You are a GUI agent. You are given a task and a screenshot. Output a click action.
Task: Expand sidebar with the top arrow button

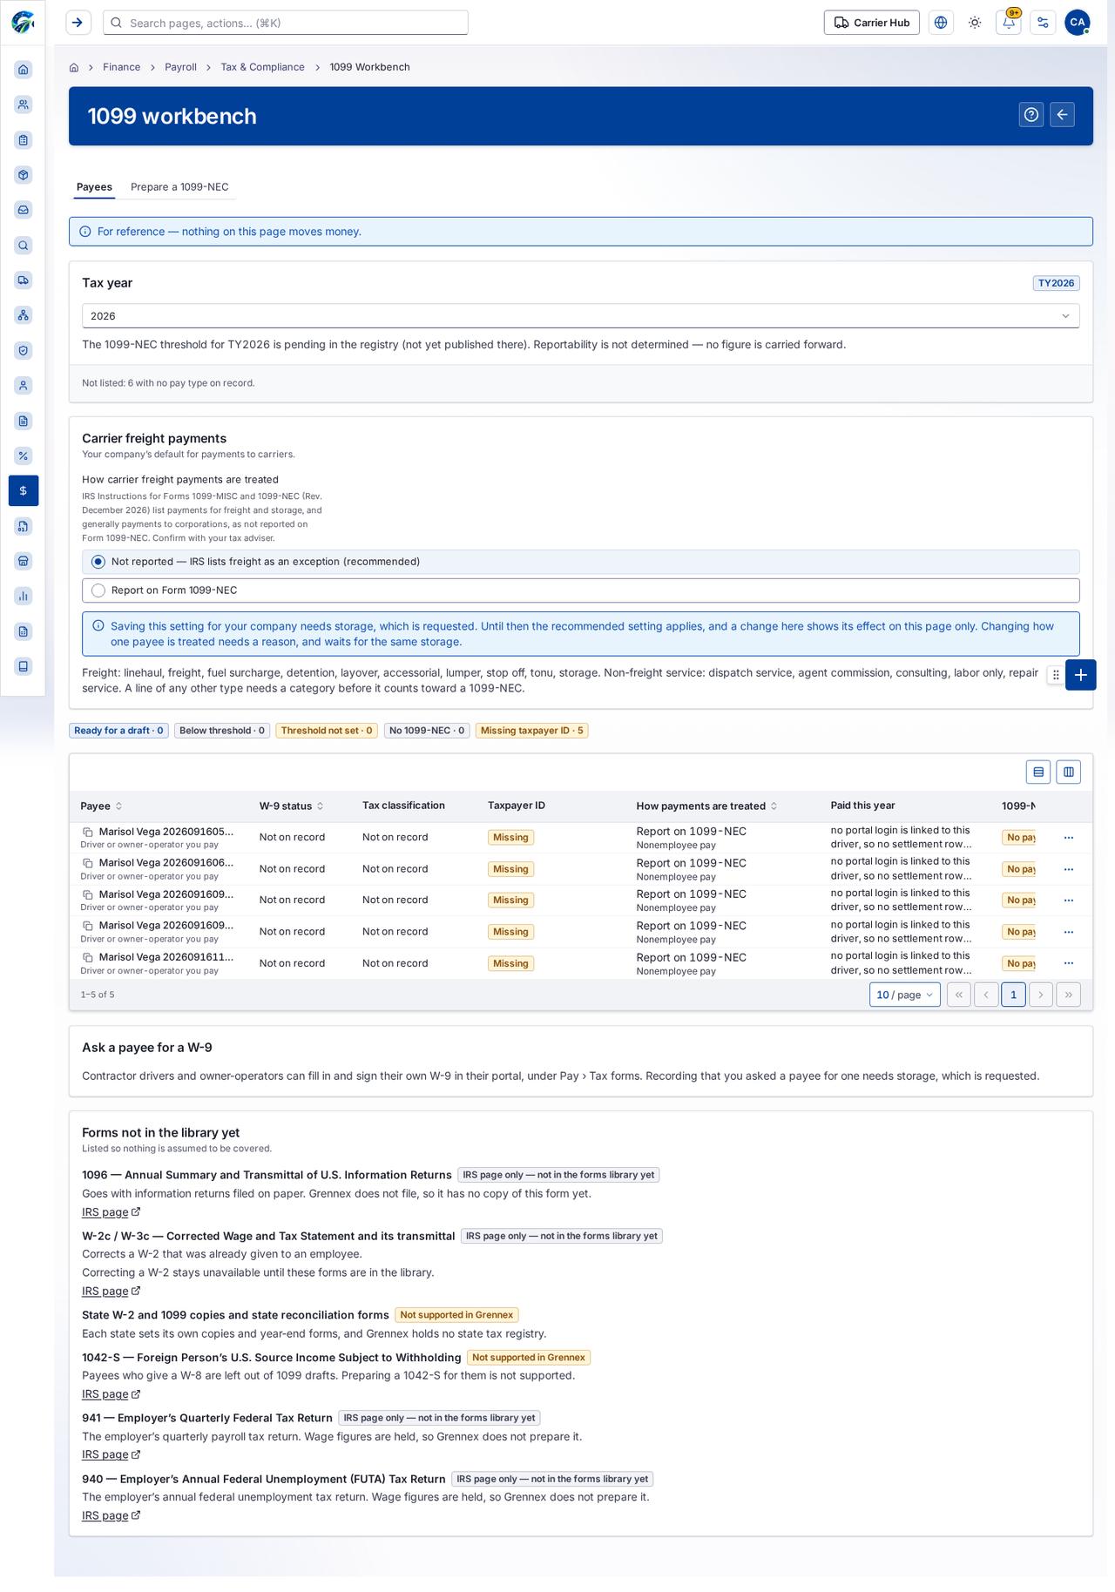tap(78, 23)
